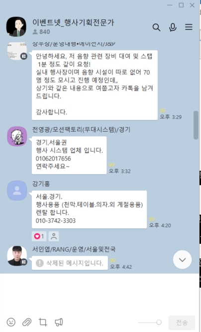Open the emoticon picker smiley icon
This screenshot has height=332, width=201.
[x=11, y=322]
